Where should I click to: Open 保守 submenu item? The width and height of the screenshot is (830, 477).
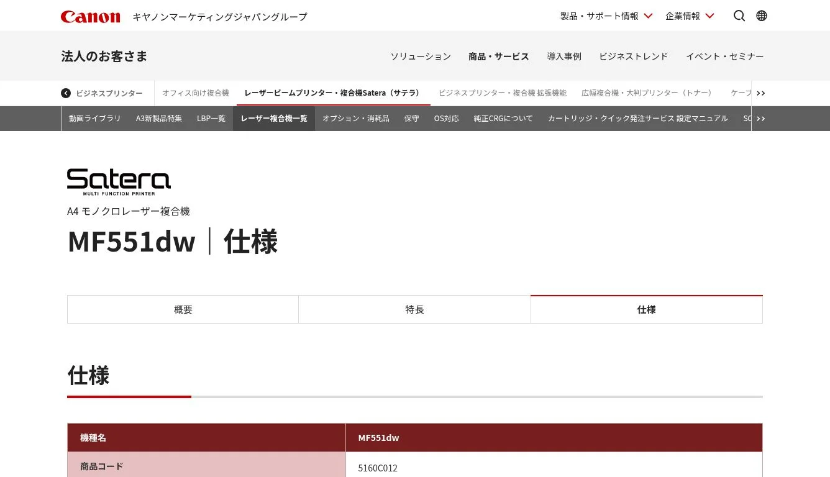click(412, 119)
